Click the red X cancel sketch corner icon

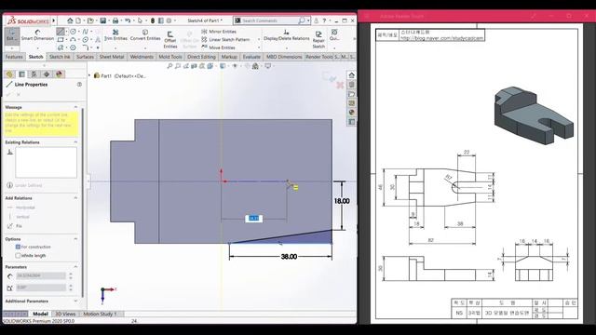[340, 85]
